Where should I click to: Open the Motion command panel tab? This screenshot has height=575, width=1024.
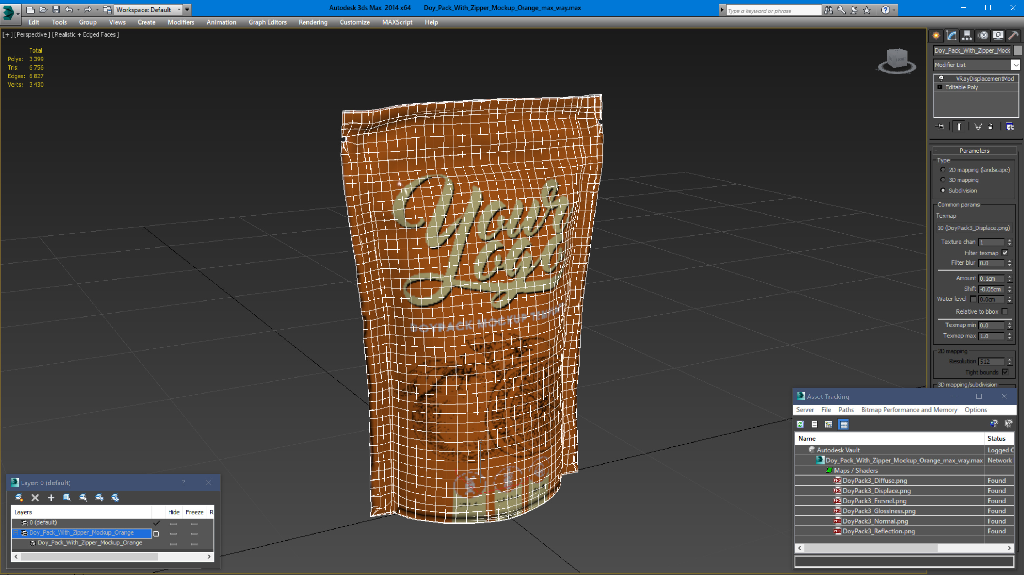pos(983,36)
